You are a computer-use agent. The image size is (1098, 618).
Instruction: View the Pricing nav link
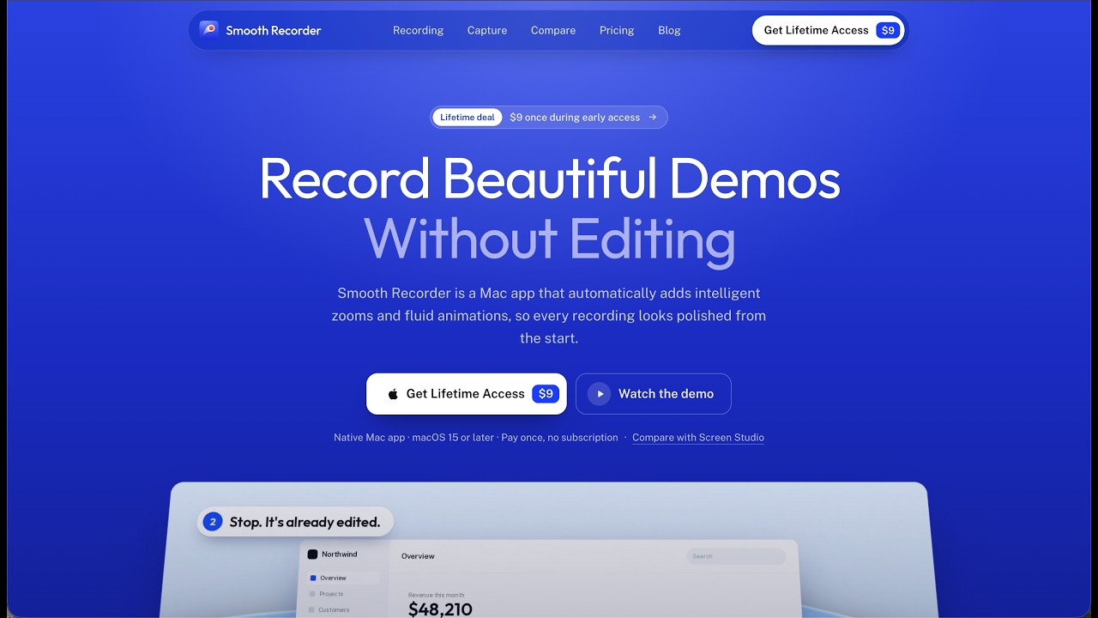click(x=617, y=30)
